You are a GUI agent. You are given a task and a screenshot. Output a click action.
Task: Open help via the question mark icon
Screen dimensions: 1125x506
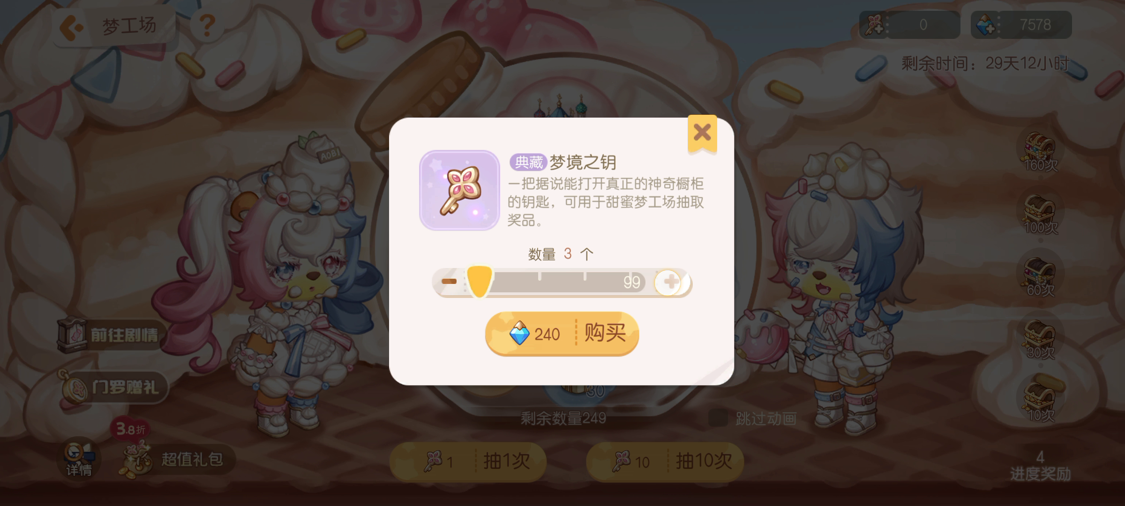(207, 25)
